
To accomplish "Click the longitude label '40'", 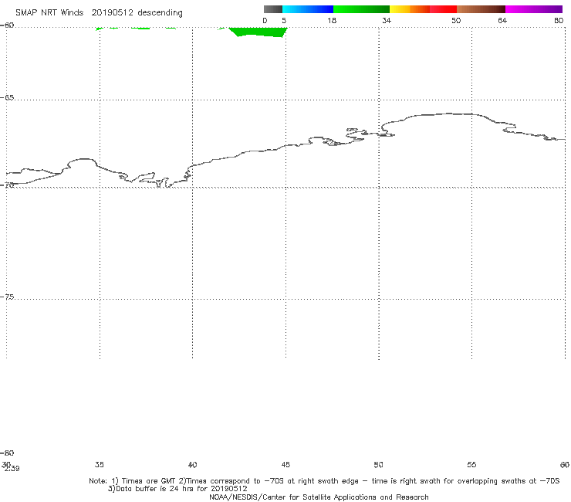I will (x=192, y=464).
